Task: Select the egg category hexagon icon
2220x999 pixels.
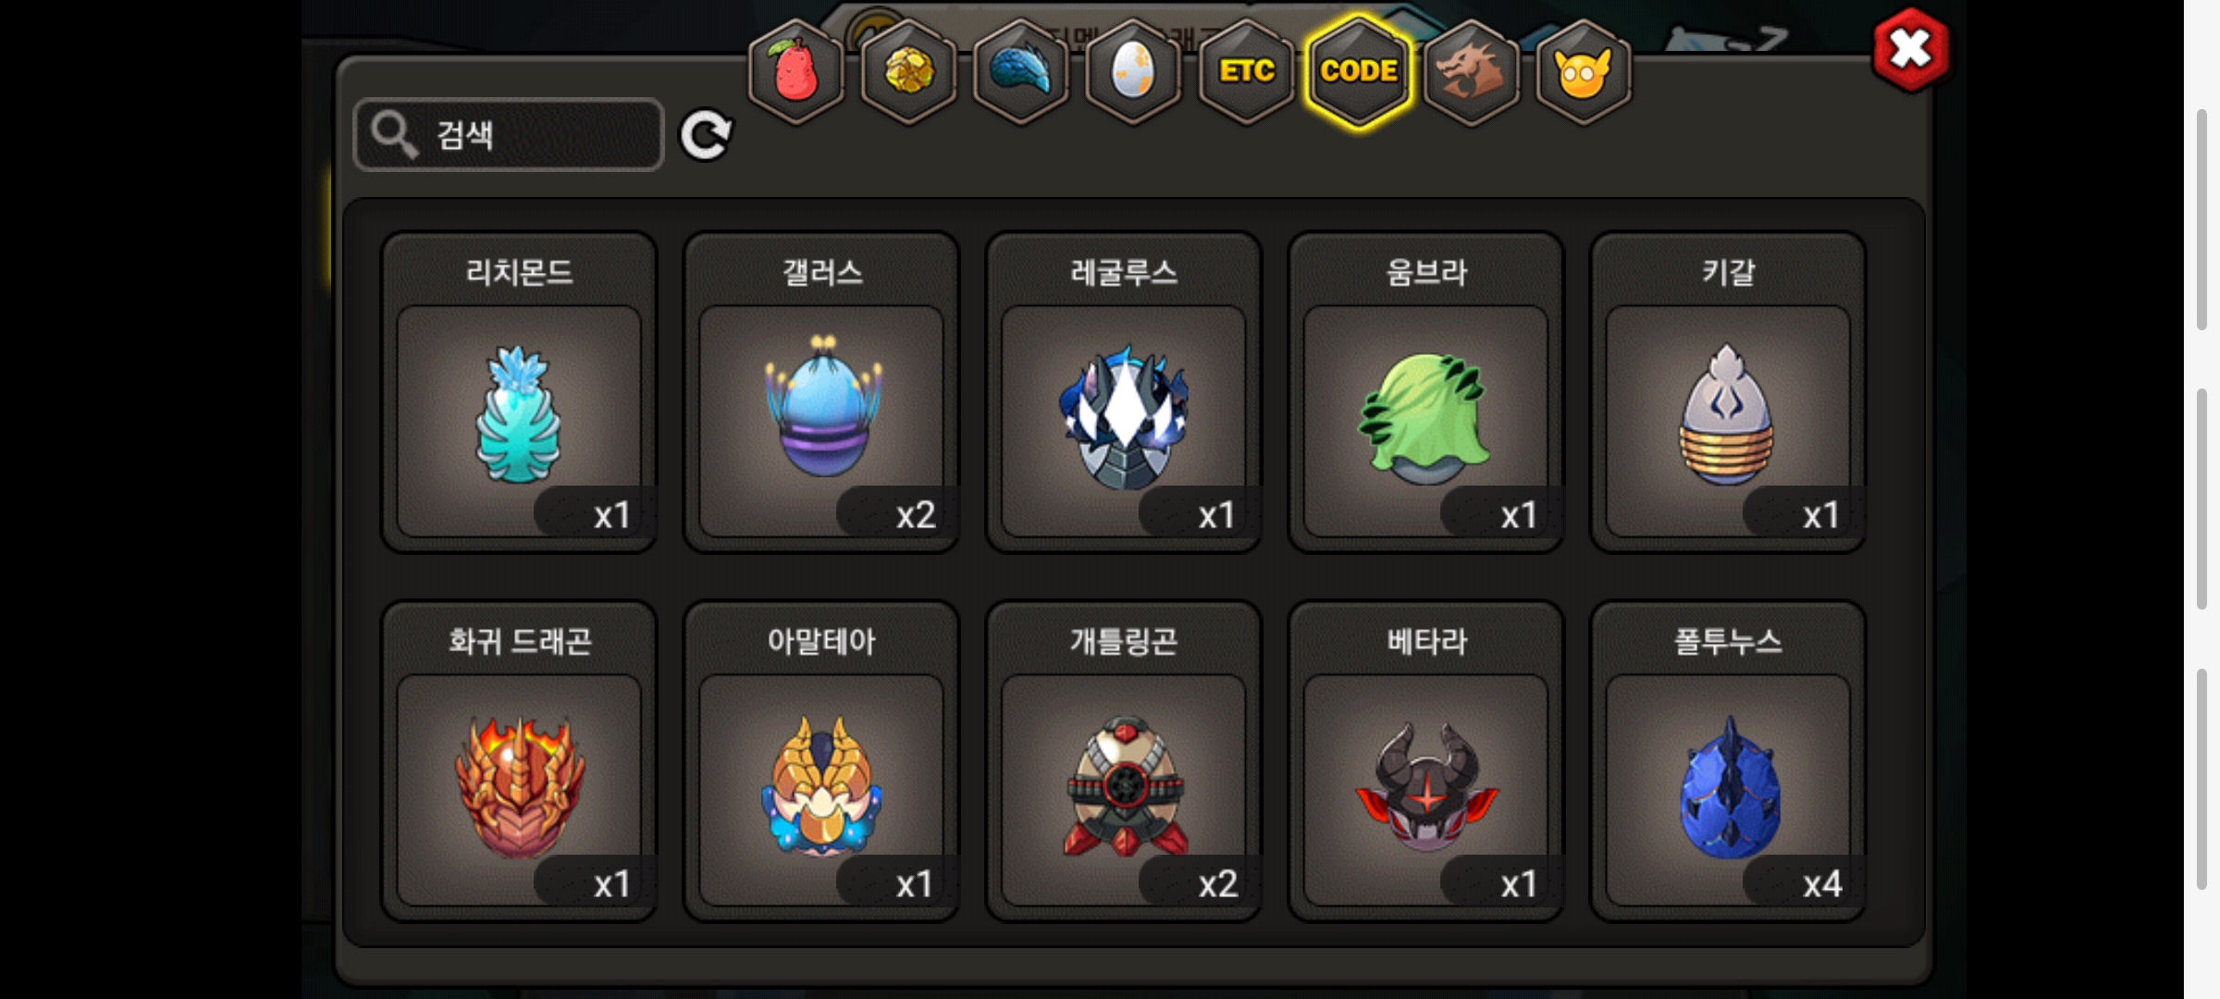Action: point(1133,71)
